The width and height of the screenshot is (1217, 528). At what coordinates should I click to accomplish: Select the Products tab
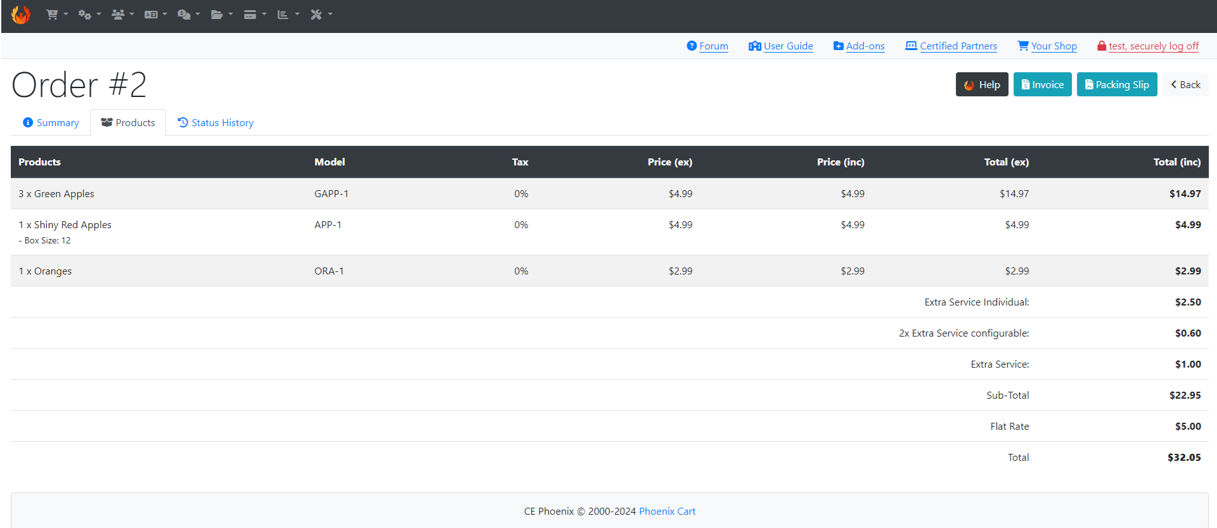point(128,122)
